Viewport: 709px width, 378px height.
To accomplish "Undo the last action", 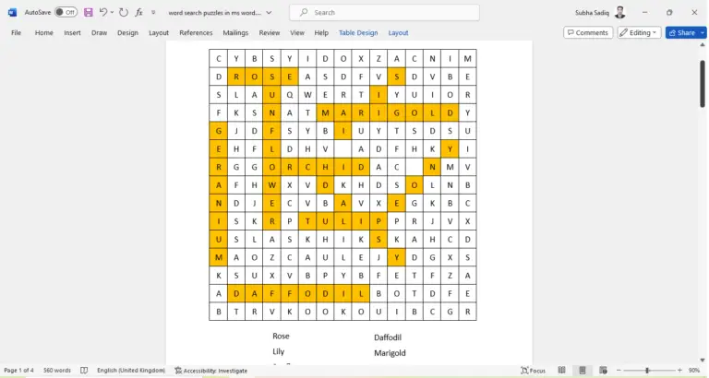I will coord(103,12).
